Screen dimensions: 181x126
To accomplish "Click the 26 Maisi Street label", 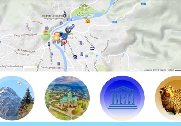I will [x=90, y=42].
